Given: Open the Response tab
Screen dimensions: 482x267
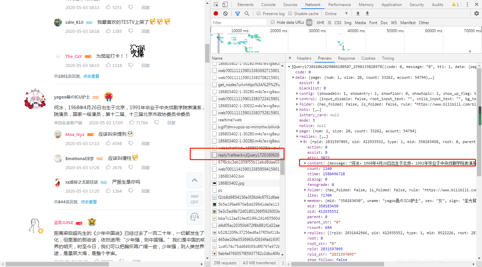Looking at the screenshot, I should 346,58.
